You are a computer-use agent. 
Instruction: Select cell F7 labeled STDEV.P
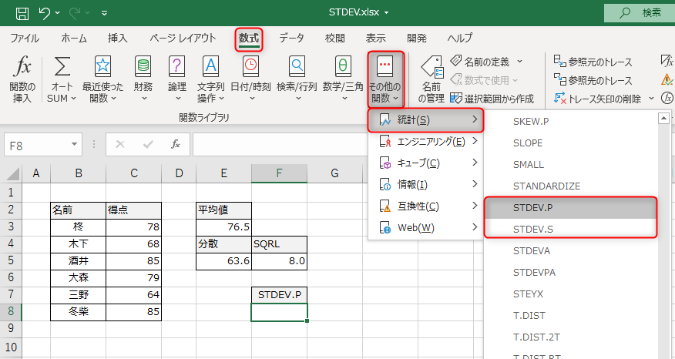[280, 295]
